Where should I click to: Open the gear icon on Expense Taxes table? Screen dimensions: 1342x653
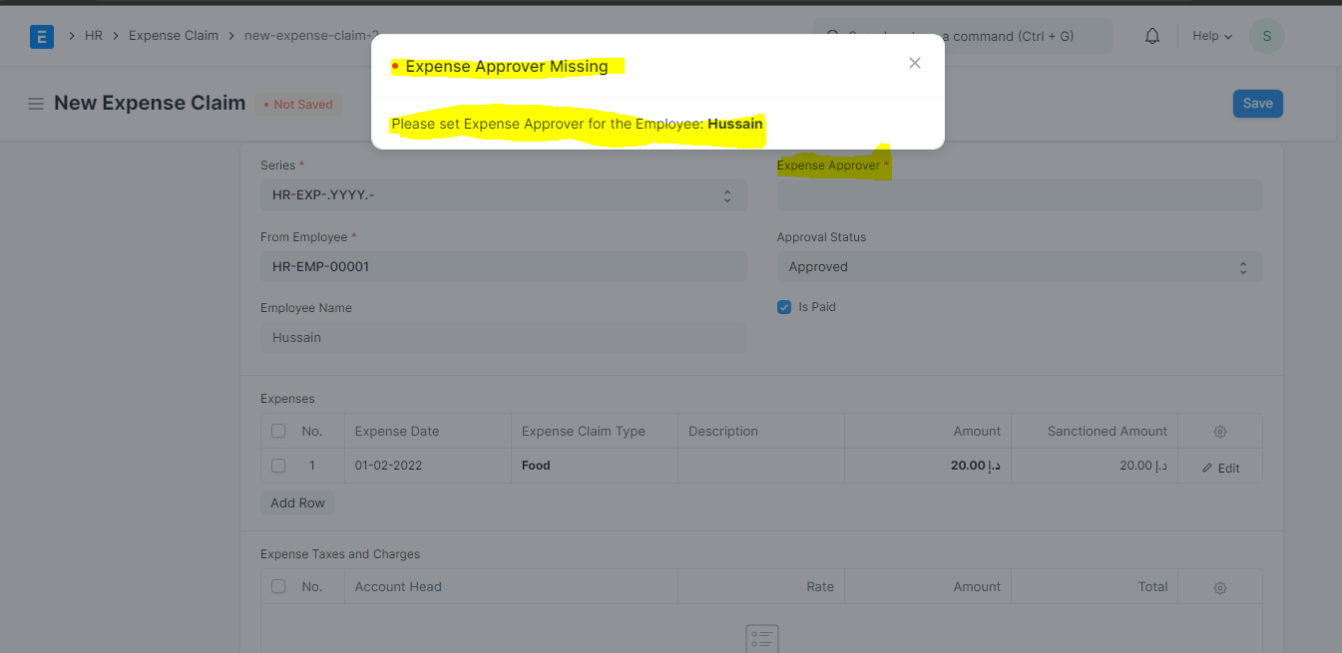click(1219, 587)
